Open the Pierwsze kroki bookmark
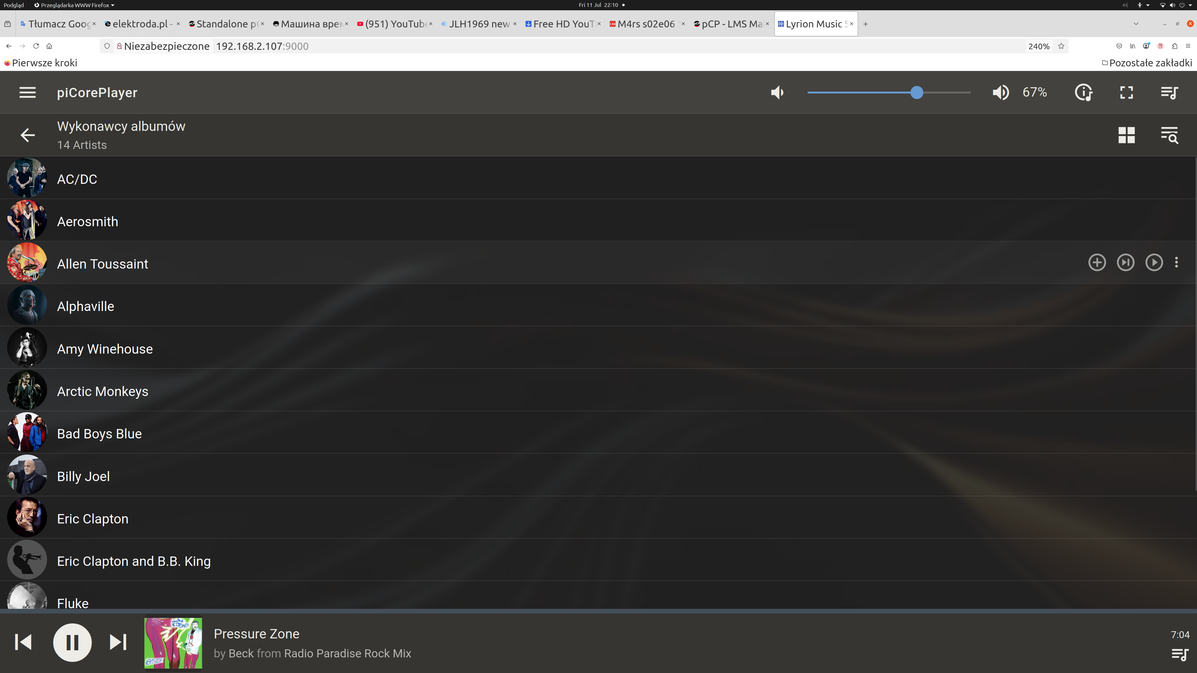Screen dimensions: 1197x673 pos(41,63)
